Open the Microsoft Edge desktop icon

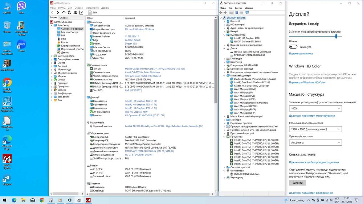[7, 143]
